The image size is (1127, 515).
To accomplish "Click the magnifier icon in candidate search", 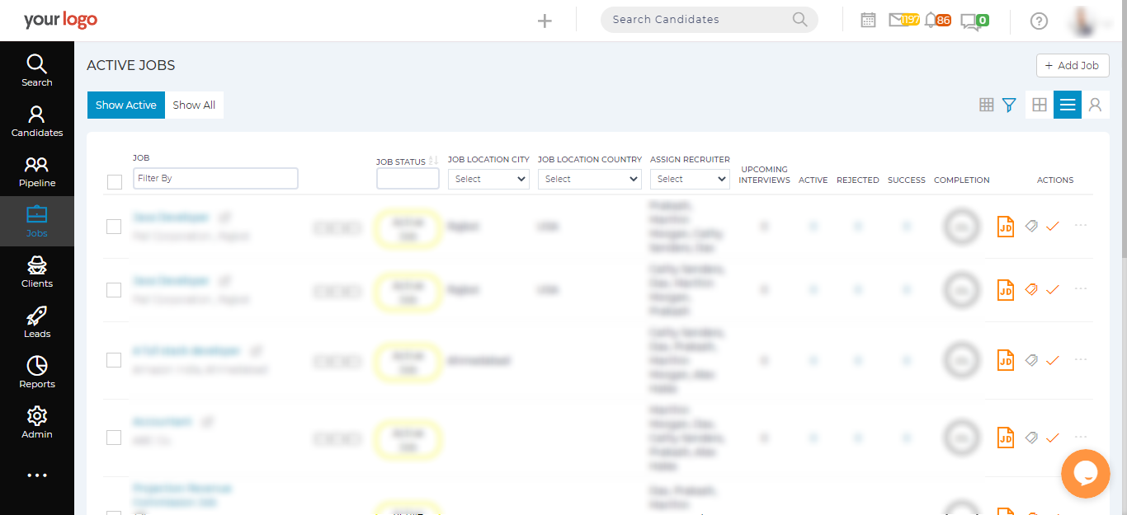I will click(799, 20).
